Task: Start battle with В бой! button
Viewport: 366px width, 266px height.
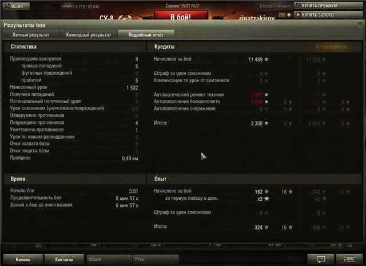Action: (181, 15)
